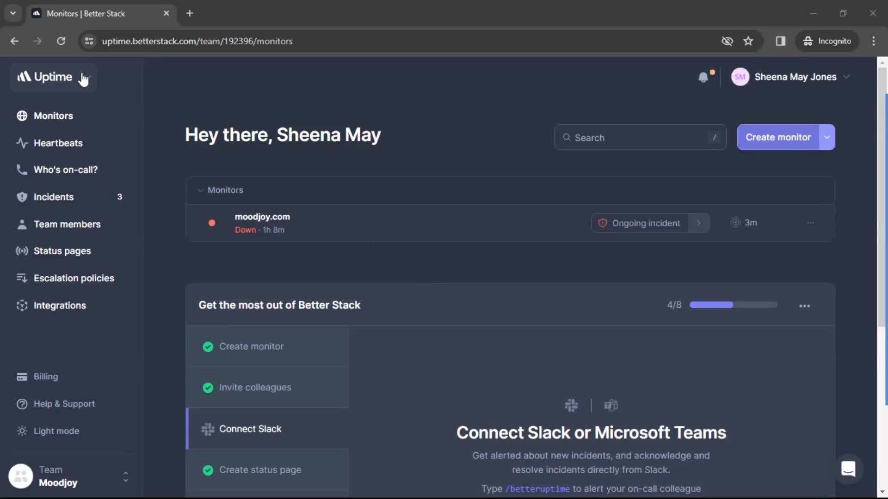Toggle Light mode setting

[57, 431]
